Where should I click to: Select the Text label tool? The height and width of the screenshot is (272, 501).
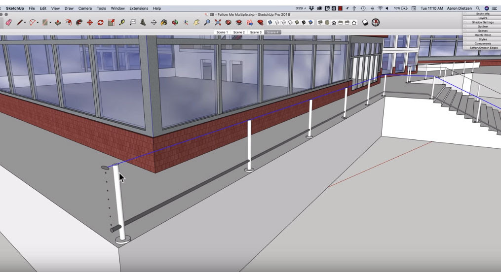tap(133, 22)
